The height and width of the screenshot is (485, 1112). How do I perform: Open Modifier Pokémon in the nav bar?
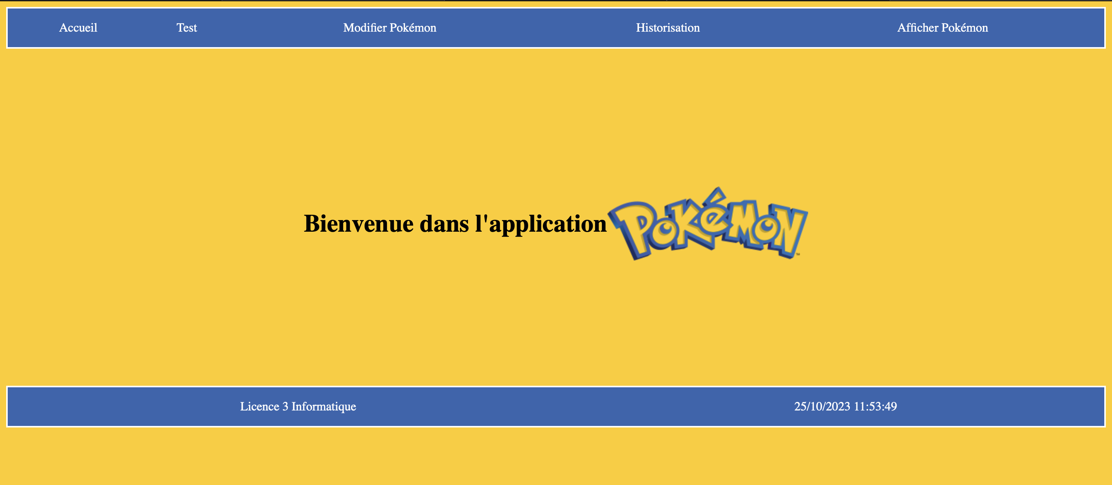click(389, 28)
